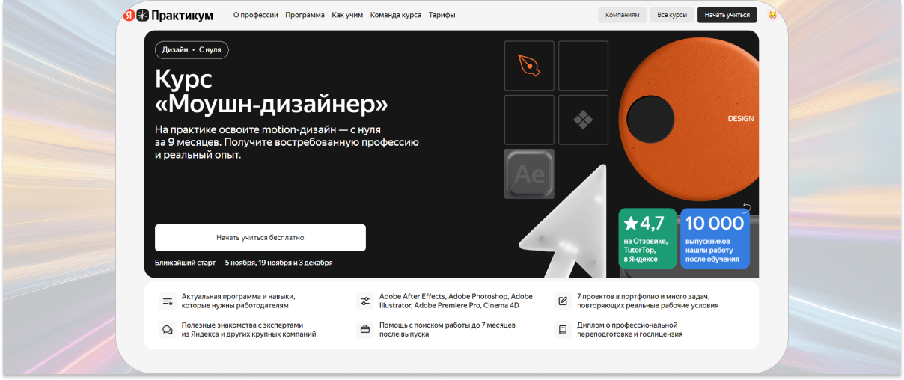904x380 pixels.
Task: Open the Команда курса section
Action: (x=395, y=15)
